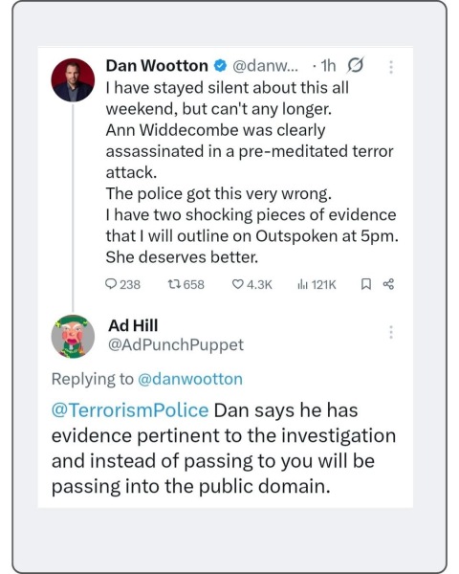Like the tweet via the 4.3K heart icon

tap(238, 284)
